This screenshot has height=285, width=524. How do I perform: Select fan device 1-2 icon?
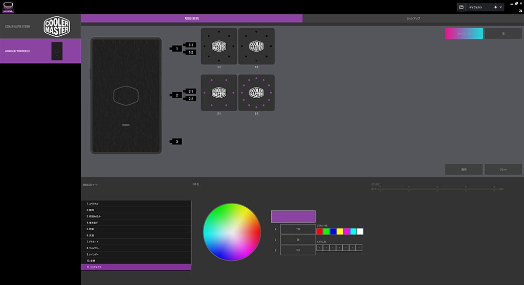pos(256,46)
